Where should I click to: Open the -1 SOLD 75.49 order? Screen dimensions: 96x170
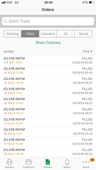tap(48, 142)
